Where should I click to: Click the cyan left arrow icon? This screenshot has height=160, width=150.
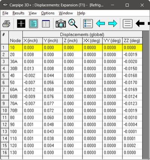[100, 23]
